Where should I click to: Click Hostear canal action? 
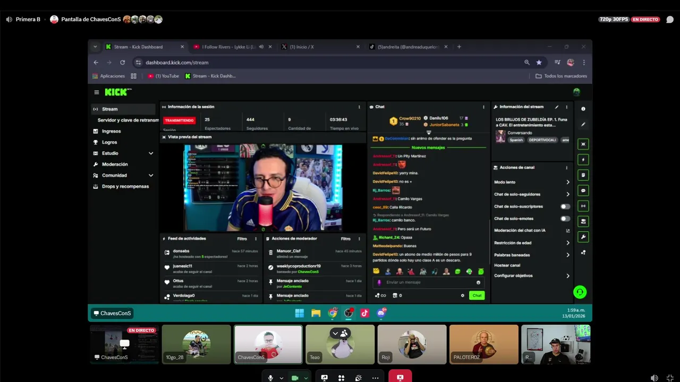tap(507, 265)
